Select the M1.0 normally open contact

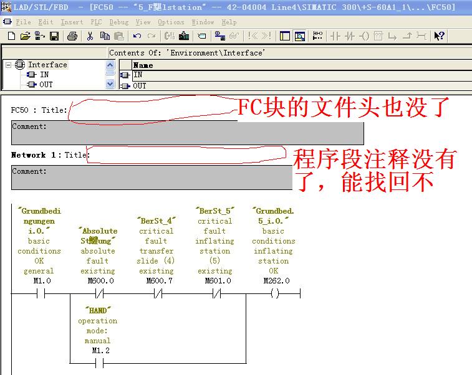click(41, 293)
